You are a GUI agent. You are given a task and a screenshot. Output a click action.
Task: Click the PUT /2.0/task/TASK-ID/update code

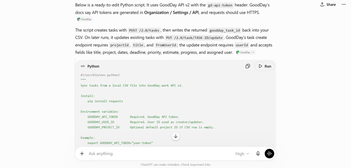tap(194, 38)
